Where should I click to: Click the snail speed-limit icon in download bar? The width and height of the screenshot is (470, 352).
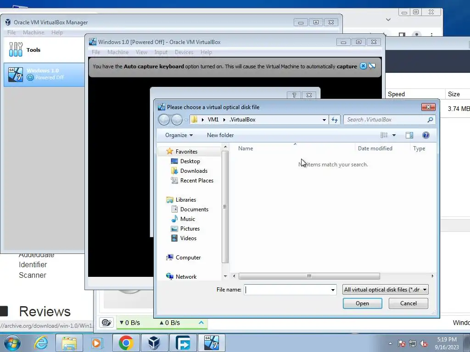[x=106, y=323]
